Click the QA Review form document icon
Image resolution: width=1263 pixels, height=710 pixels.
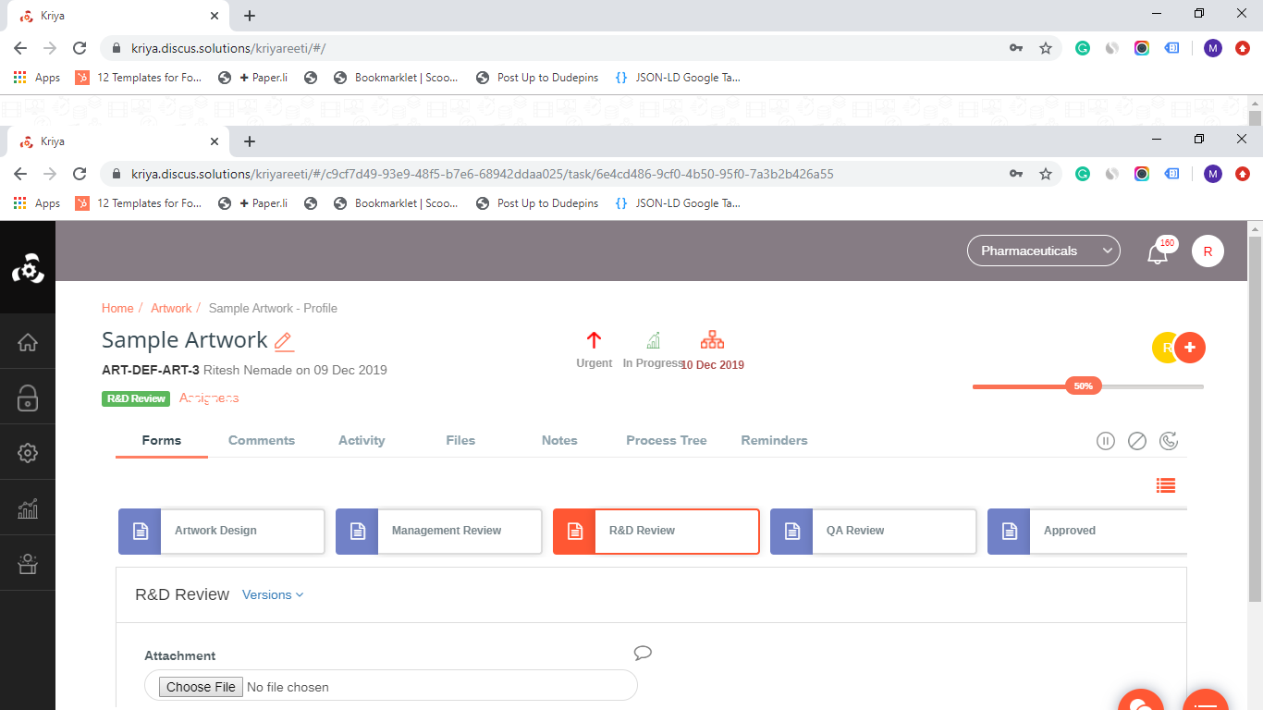[791, 532]
